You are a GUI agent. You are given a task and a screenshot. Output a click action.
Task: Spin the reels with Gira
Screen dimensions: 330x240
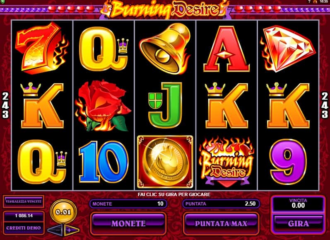click(298, 223)
